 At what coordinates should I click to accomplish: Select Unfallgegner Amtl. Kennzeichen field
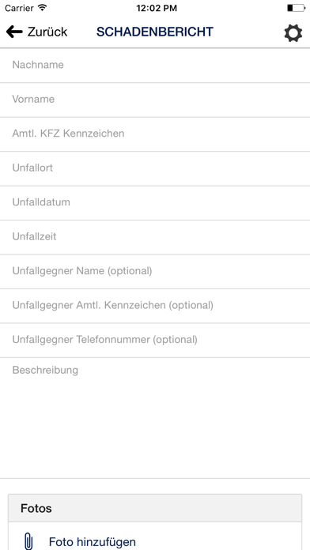click(x=155, y=306)
